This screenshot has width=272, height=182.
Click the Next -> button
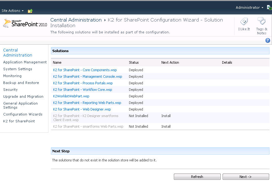point(245,177)
